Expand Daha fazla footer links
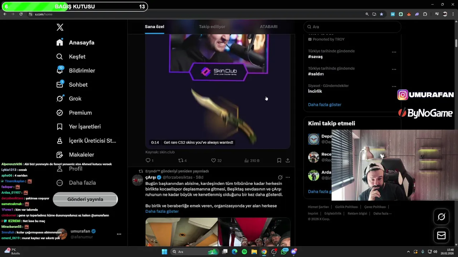 pyautogui.click(x=383, y=213)
